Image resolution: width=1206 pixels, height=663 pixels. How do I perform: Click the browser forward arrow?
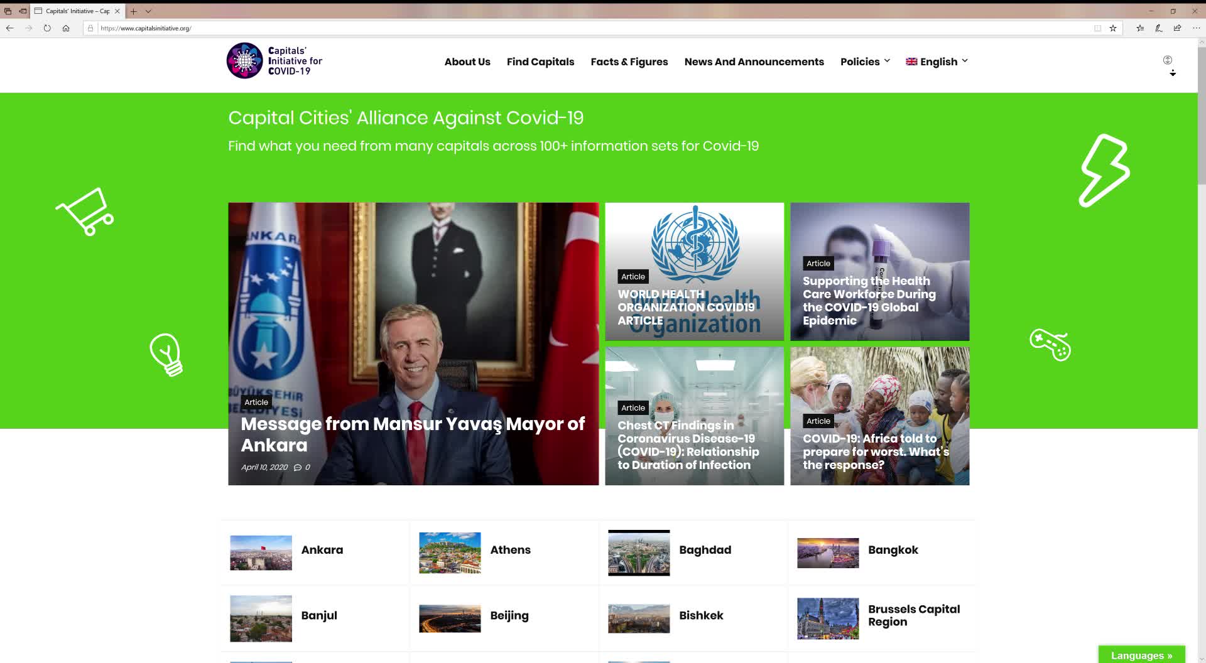[x=28, y=28]
